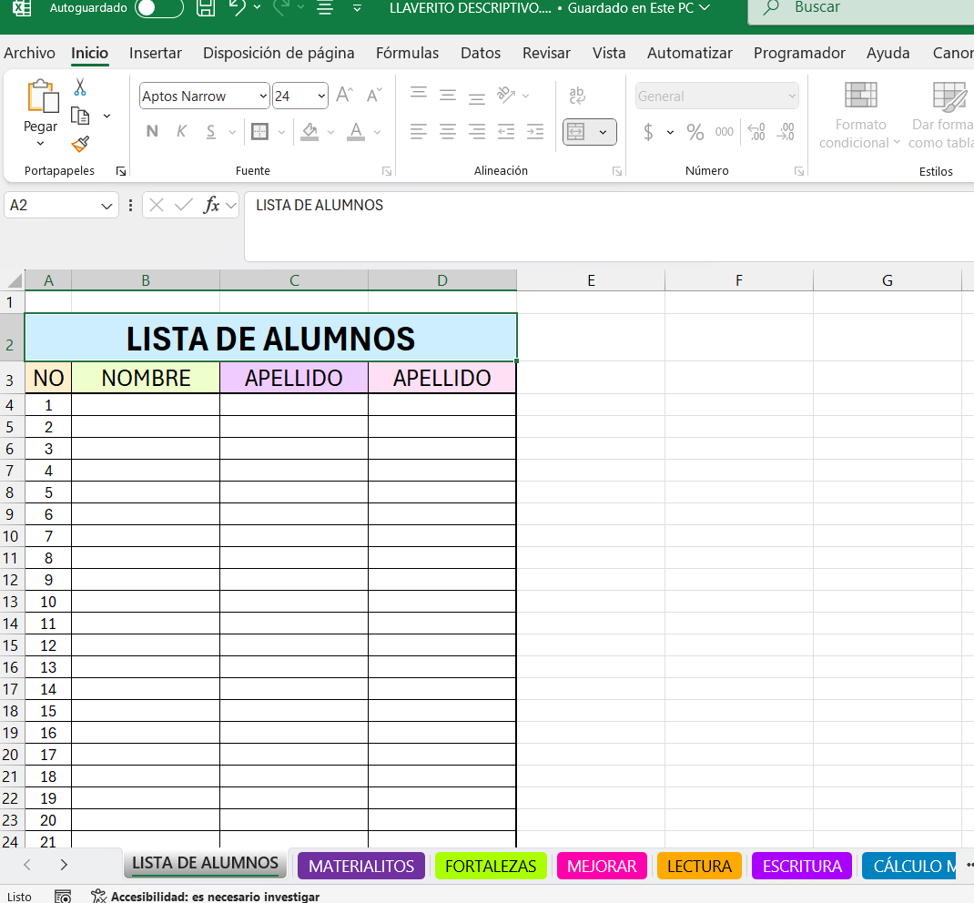Open the Aptos Narrow font dropdown
The height and width of the screenshot is (903, 974).
point(263,96)
